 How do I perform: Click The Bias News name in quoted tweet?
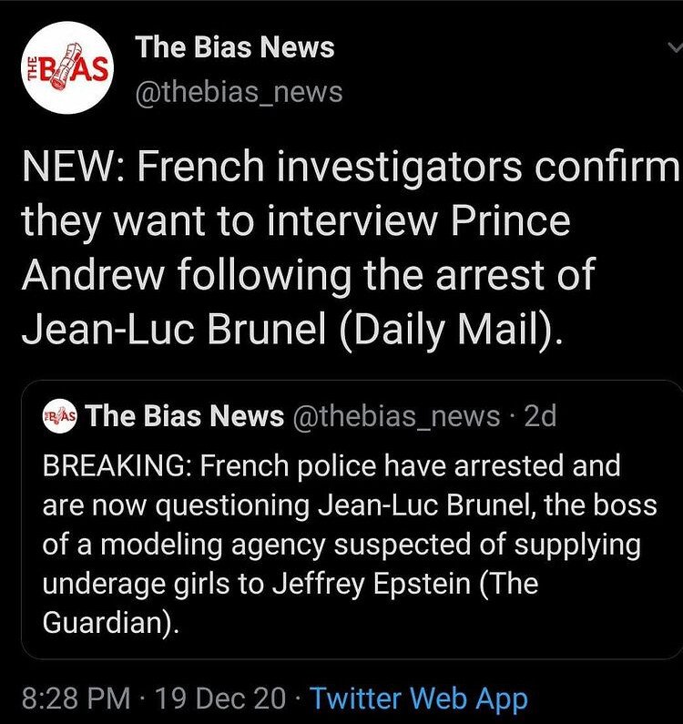(x=187, y=417)
